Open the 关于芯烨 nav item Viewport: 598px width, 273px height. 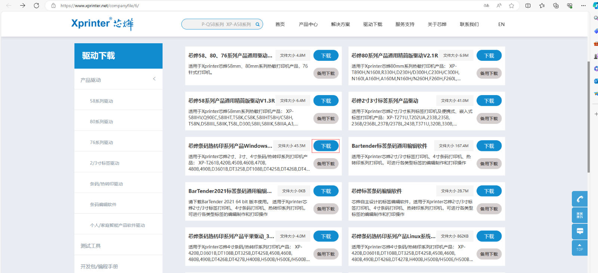pyautogui.click(x=437, y=24)
